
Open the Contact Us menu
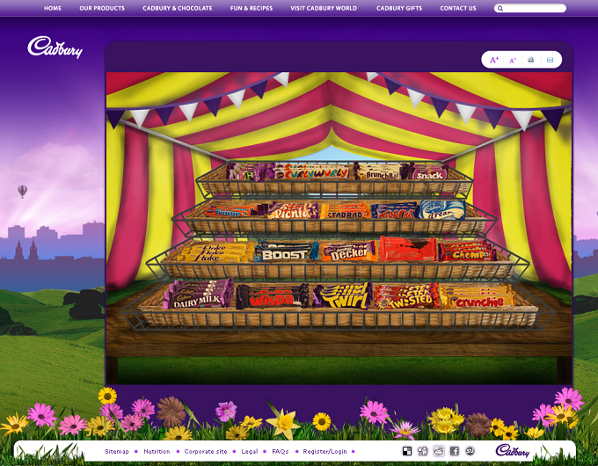(458, 8)
